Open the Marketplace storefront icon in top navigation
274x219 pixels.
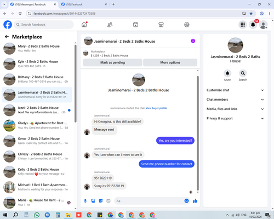point(161,25)
